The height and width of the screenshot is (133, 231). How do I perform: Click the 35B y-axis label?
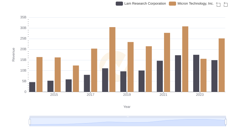click(x=23, y=17)
